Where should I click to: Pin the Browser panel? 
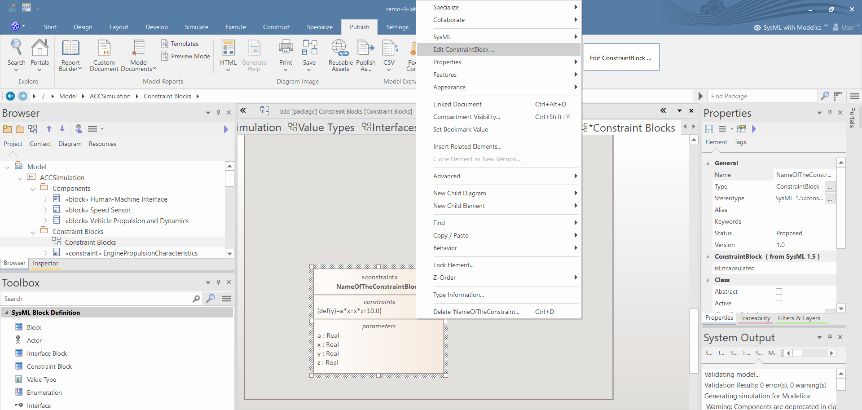click(219, 113)
